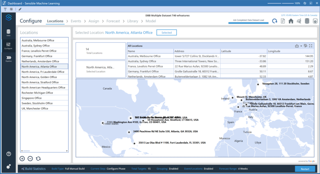Switch to the Assign step tab

point(94,21)
